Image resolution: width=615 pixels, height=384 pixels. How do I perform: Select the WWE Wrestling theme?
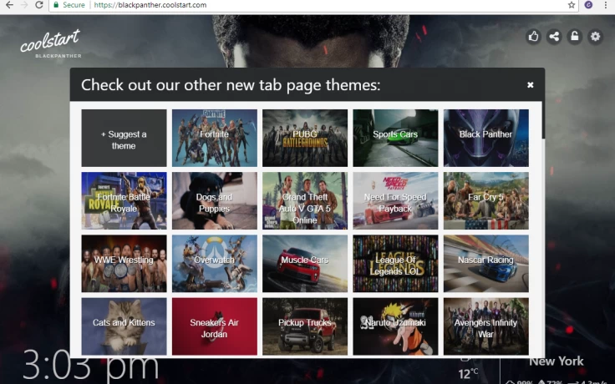[x=124, y=263]
